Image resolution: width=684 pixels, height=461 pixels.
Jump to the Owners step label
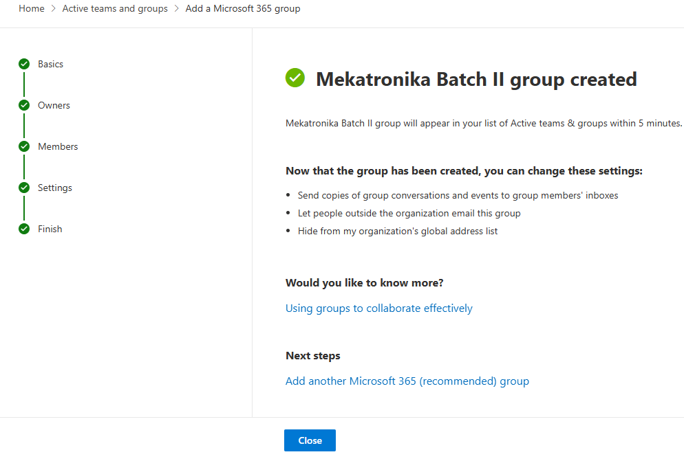coord(54,105)
